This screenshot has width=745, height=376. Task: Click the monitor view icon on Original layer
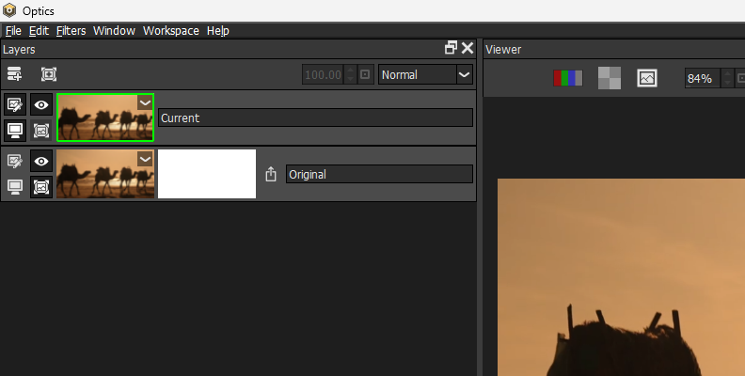click(15, 186)
